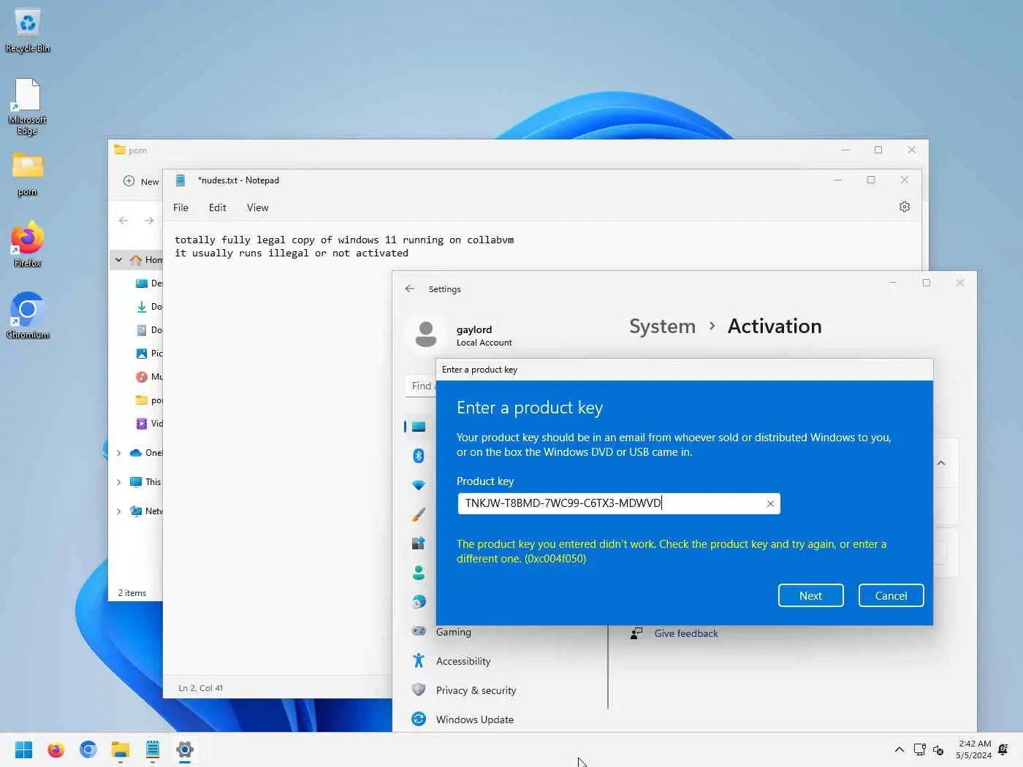Open the Recycle Bin desktop icon
The image size is (1023, 767).
coord(28,31)
